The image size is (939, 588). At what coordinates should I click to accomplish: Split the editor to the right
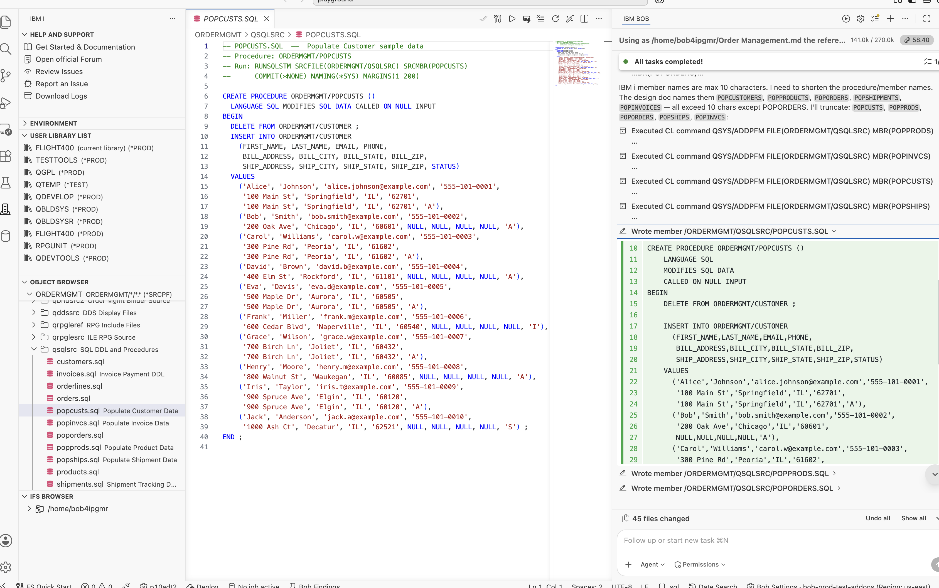coord(584,19)
